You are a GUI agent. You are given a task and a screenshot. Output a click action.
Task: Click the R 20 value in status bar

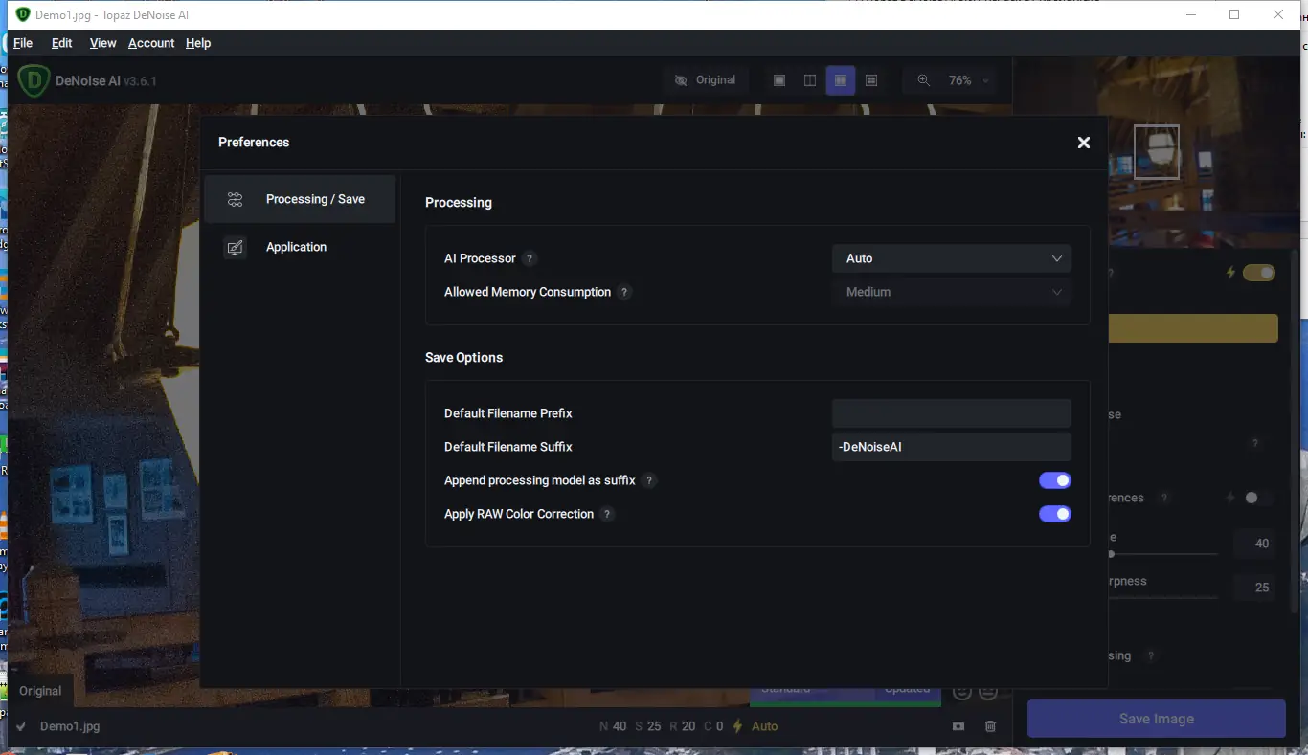tap(682, 726)
